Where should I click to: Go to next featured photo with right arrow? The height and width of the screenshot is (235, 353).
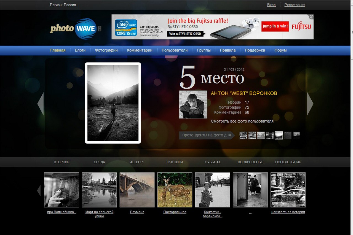pos(310,104)
